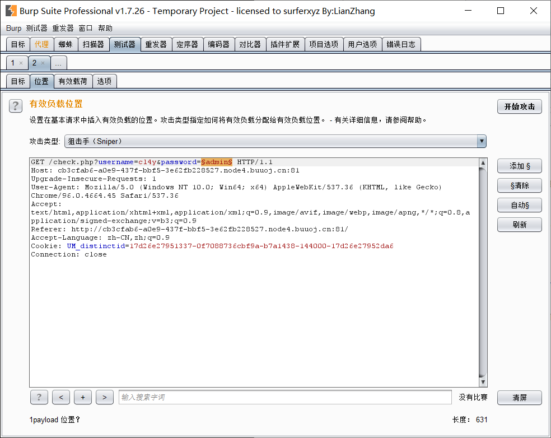Click the 长度: 631 status text
Image resolution: width=551 pixels, height=438 pixels.
coord(470,420)
